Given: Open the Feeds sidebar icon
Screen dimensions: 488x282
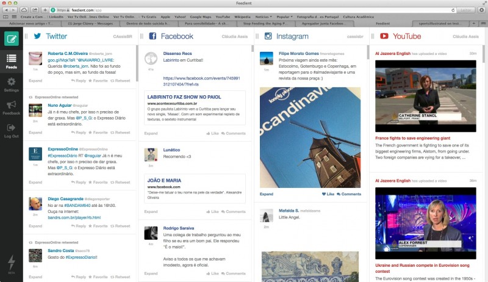Looking at the screenshot, I should click(x=11, y=60).
